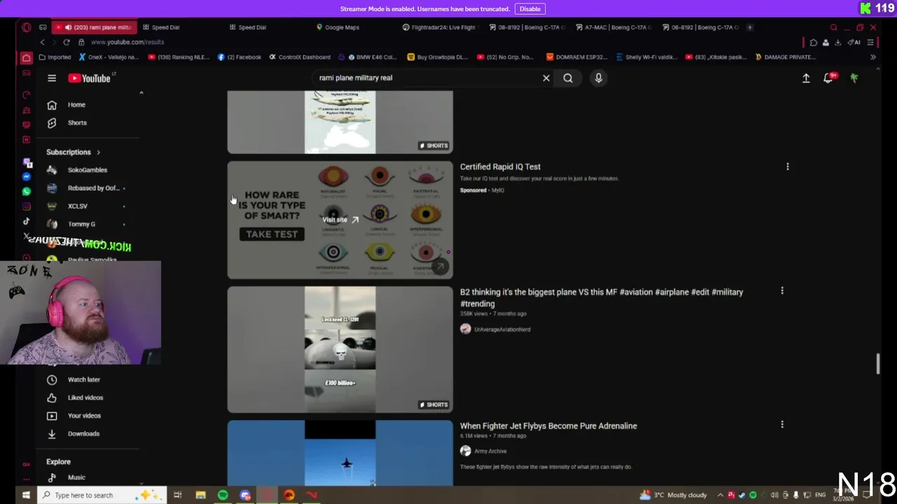897x504 pixels.
Task: Open more options for B2 biggest plane video
Action: 782,290
